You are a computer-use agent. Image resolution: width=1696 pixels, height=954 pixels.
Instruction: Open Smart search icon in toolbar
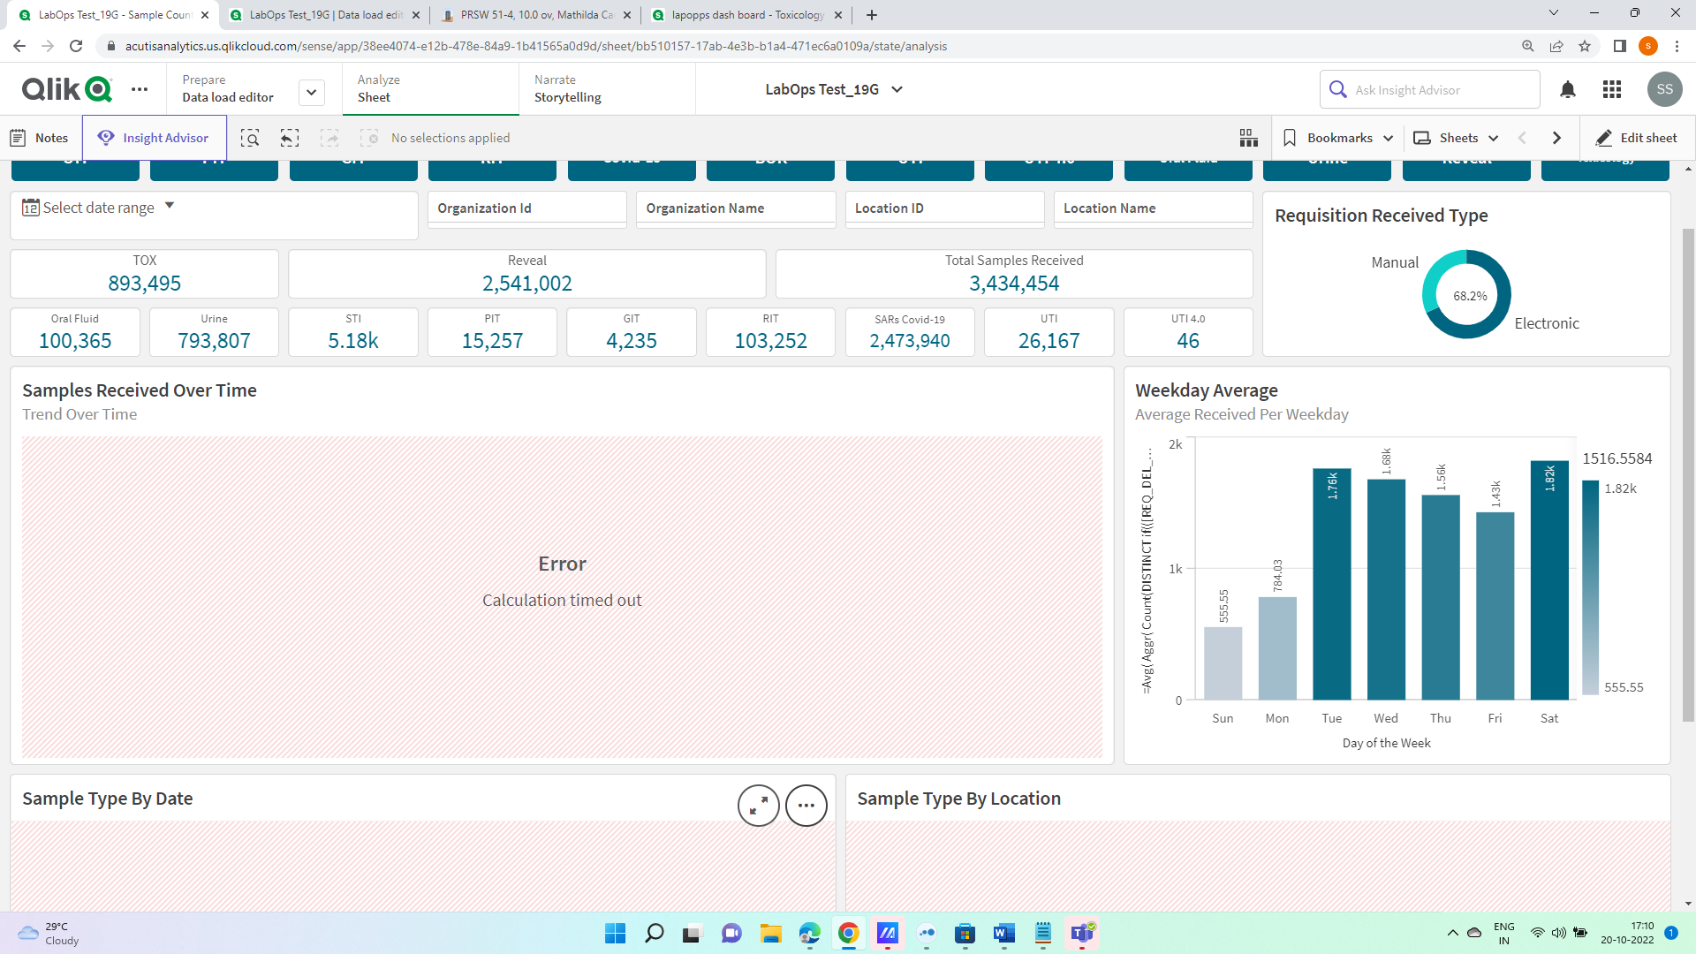click(250, 138)
